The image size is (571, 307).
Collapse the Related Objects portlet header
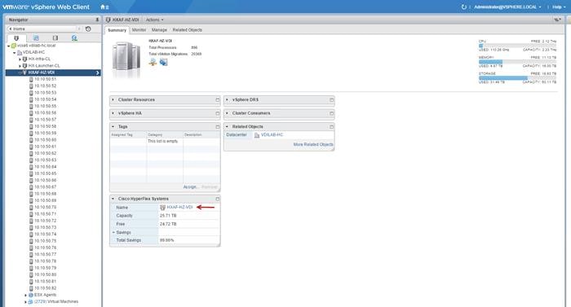(227, 126)
